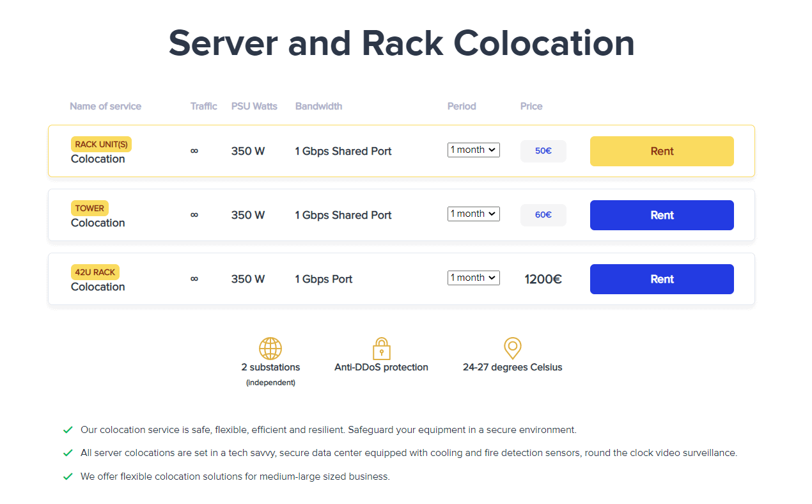Click the green checkmark beside 'Our colocation service'
Screen dimensions: 812x504
[x=68, y=430]
